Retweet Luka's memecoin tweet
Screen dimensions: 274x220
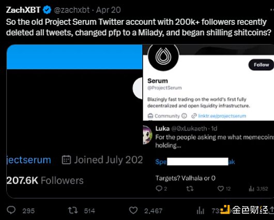click(190, 188)
